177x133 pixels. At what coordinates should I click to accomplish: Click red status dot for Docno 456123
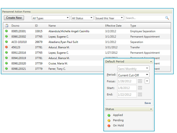click(x=7, y=47)
